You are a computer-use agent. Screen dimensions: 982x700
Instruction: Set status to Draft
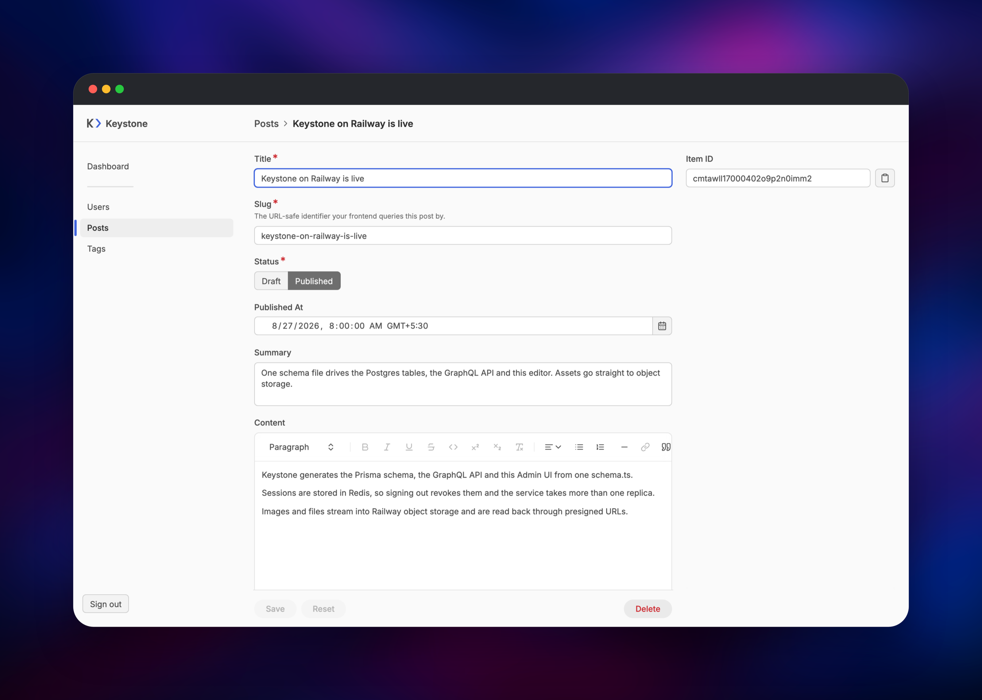tap(271, 281)
